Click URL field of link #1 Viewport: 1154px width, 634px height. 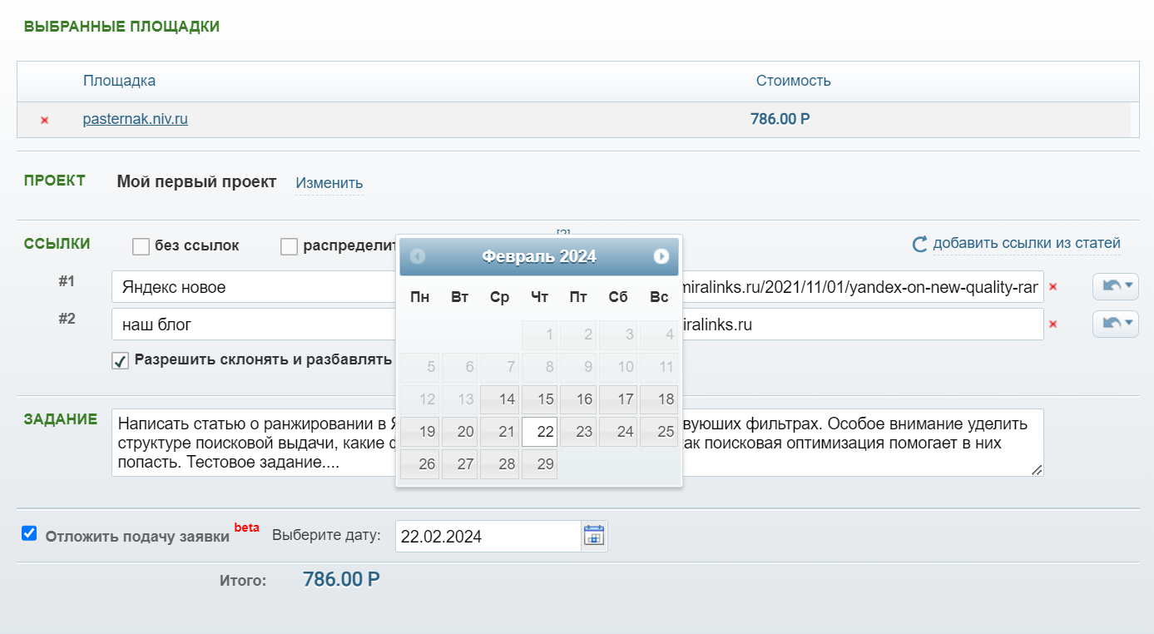tap(862, 287)
